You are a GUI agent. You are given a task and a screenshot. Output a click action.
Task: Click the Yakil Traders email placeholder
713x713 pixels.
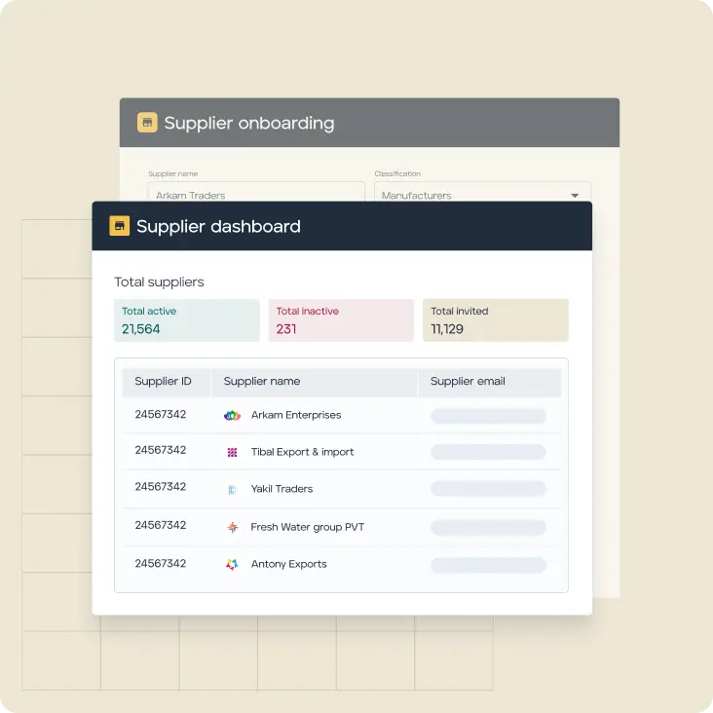click(x=488, y=490)
